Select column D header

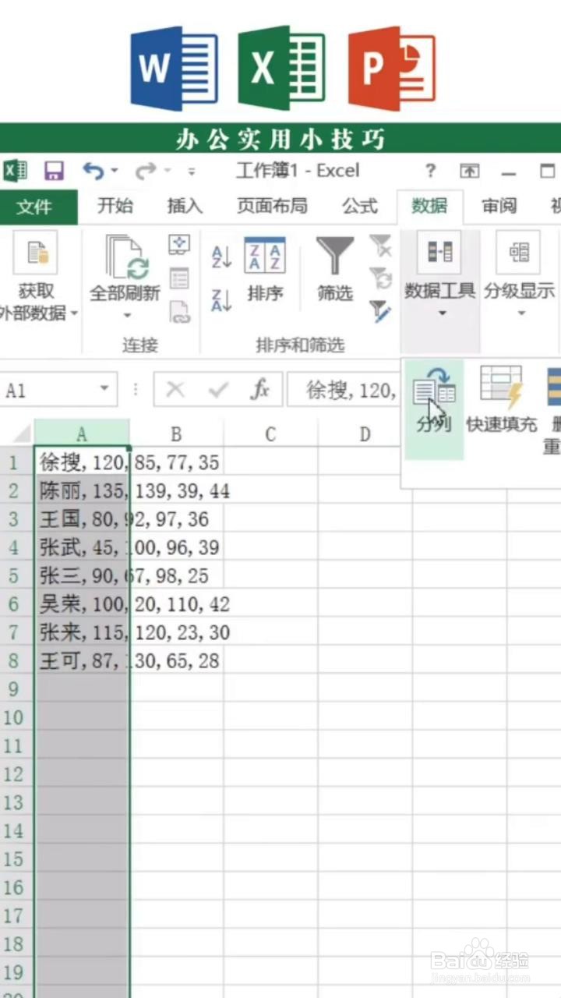coord(365,434)
